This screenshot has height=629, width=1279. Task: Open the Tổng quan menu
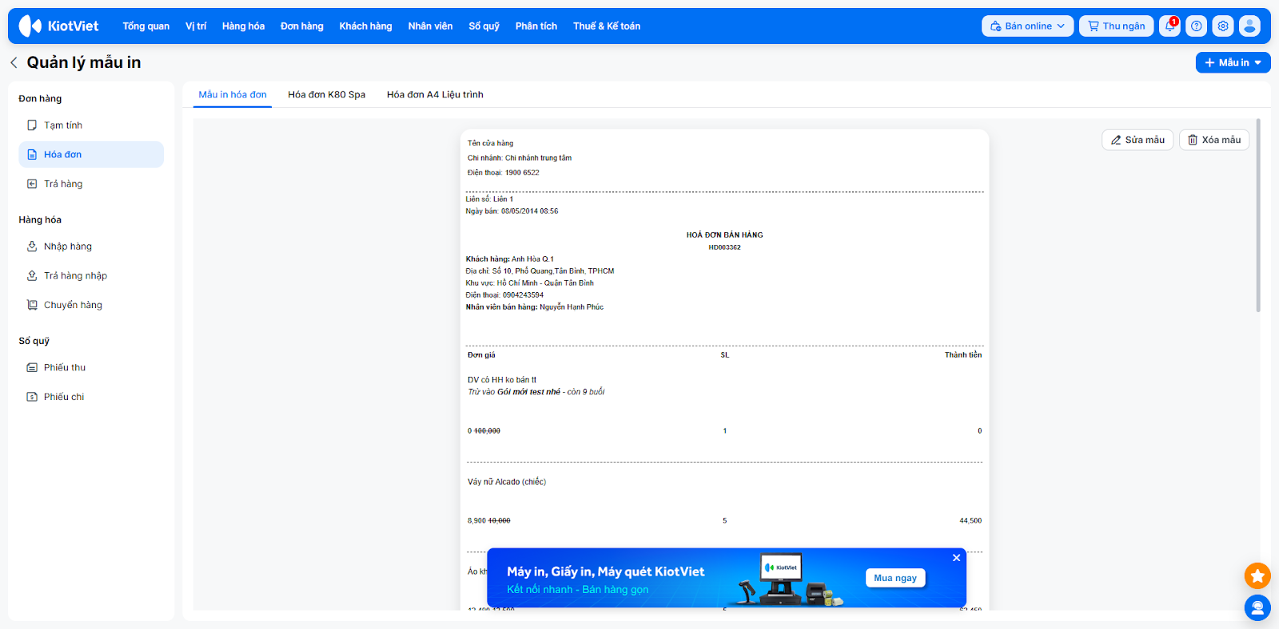pyautogui.click(x=145, y=26)
